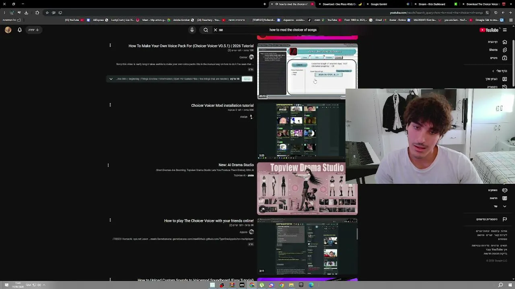Open the Connor channel avatar
The height and width of the screenshot is (289, 515).
pos(251,57)
